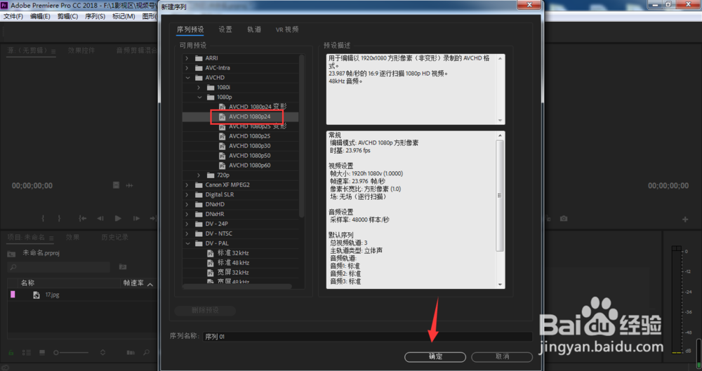
Task: Click the 删除预设 button
Action: [x=205, y=310]
